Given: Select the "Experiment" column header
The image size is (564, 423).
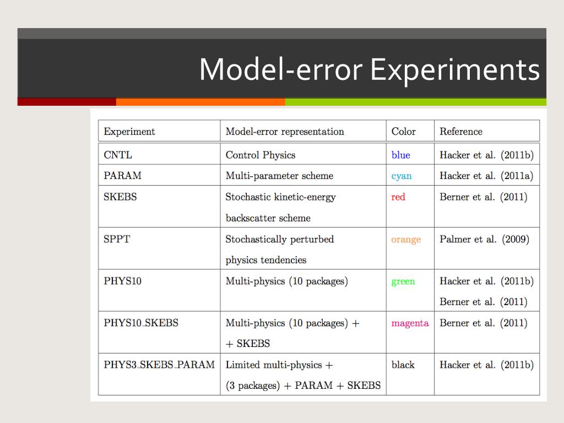Looking at the screenshot, I should coord(129,132).
